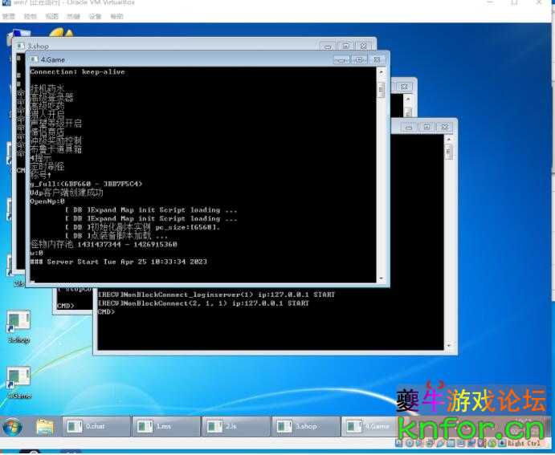Click VirtualBox USB devices indicator
The image size is (555, 455).
point(439,443)
